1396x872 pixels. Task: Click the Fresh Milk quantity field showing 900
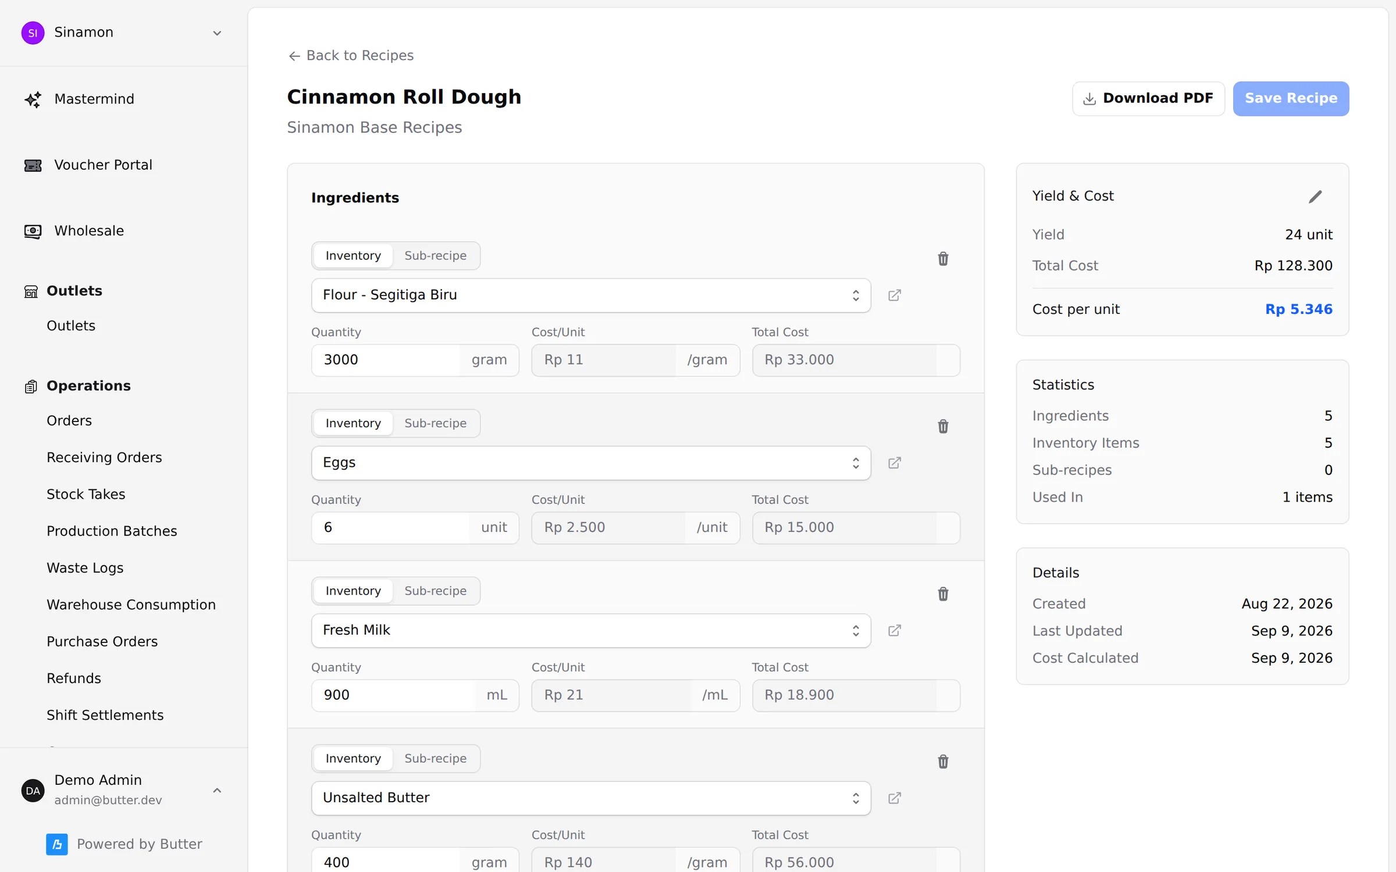pyautogui.click(x=394, y=695)
